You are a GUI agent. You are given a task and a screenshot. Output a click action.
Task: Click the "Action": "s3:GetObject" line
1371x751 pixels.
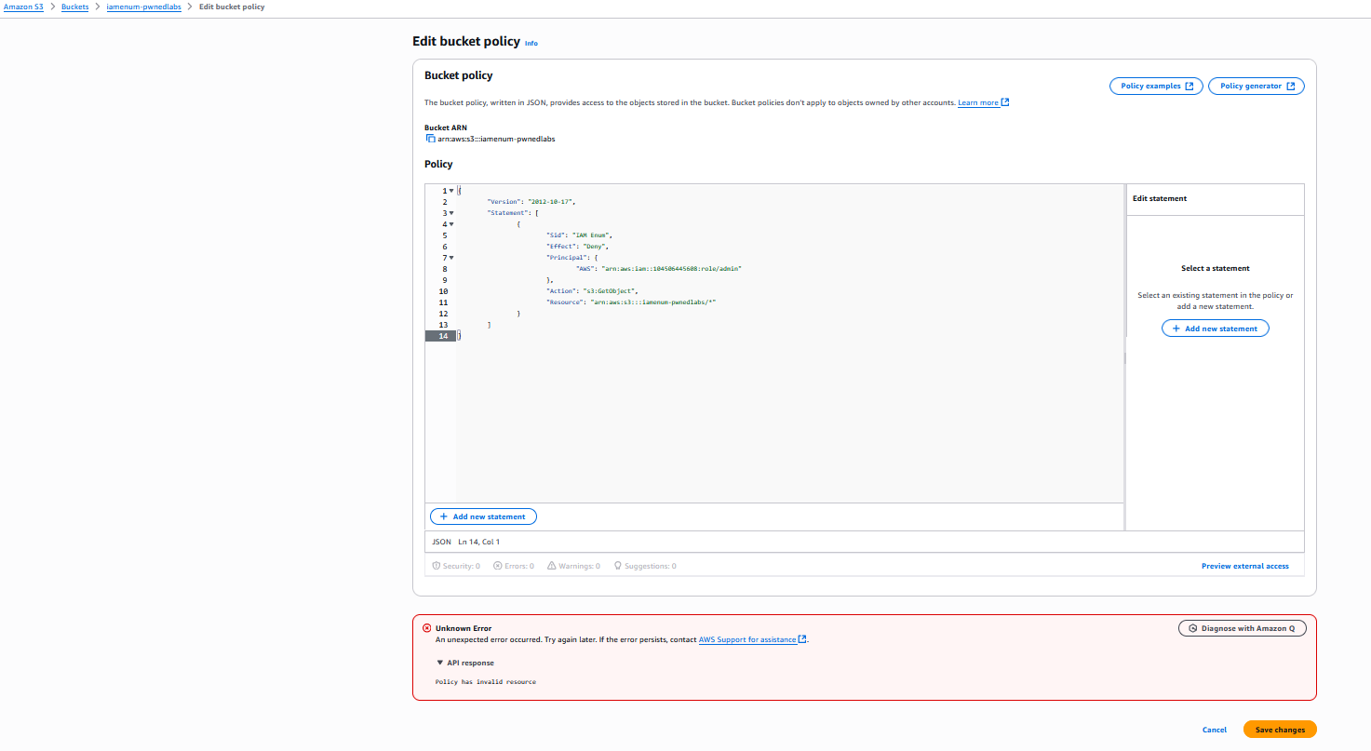pos(592,291)
